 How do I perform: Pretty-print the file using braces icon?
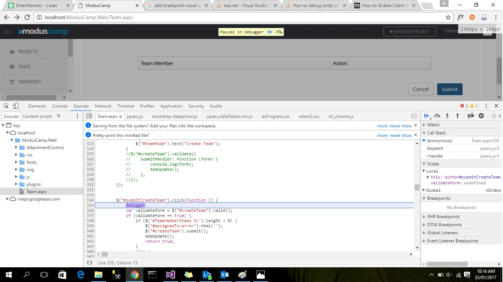(89, 263)
